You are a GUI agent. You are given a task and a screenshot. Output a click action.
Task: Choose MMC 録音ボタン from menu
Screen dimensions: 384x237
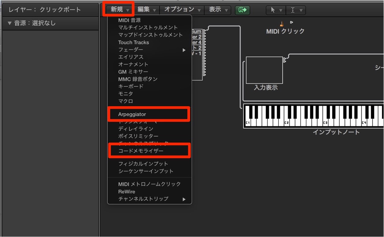pyautogui.click(x=149, y=79)
